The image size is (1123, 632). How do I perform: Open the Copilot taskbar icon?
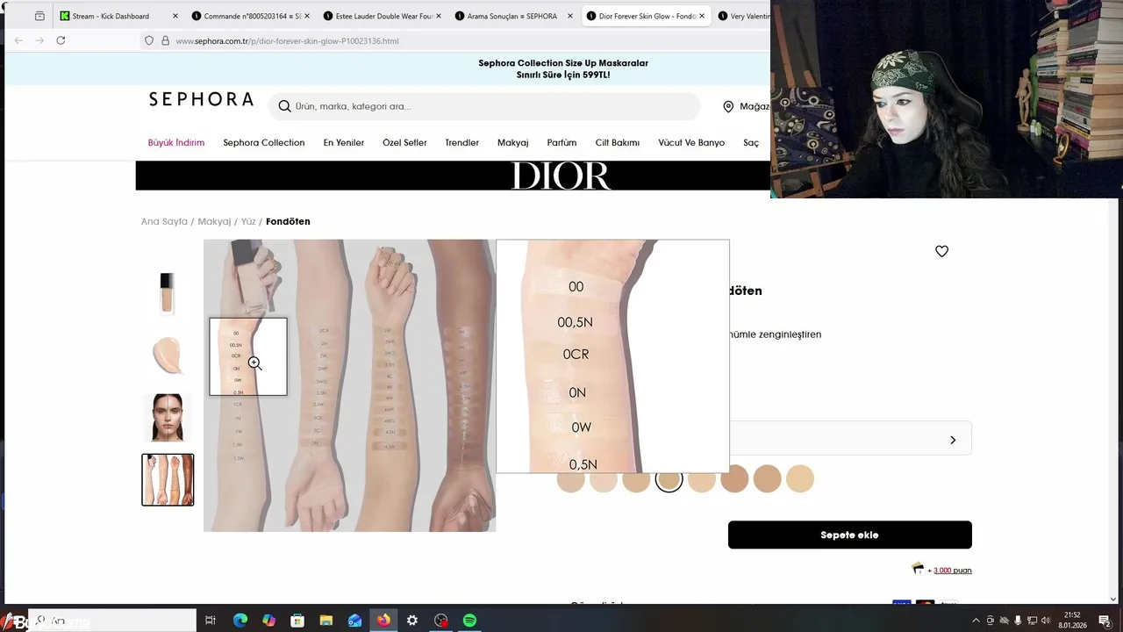coord(268,621)
